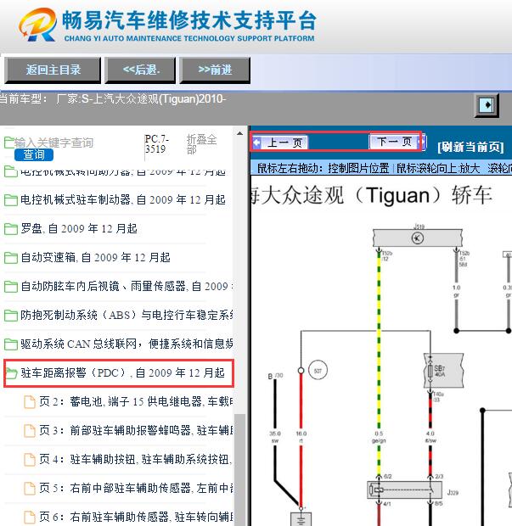Go back with <<后退 button
Screen dimensions: 512x526
tap(140, 70)
